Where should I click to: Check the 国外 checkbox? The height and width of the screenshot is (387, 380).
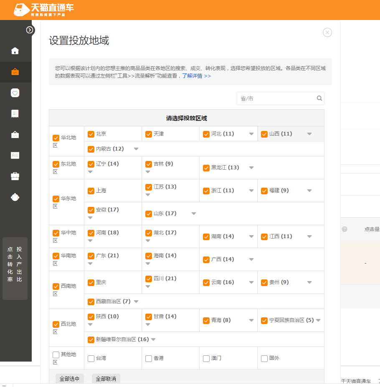click(264, 359)
